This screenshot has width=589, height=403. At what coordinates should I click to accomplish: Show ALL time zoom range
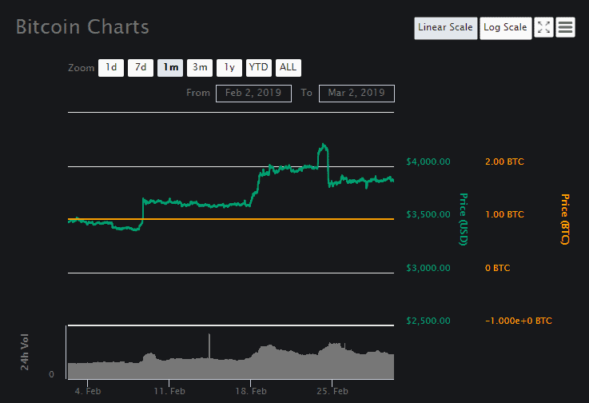[289, 68]
